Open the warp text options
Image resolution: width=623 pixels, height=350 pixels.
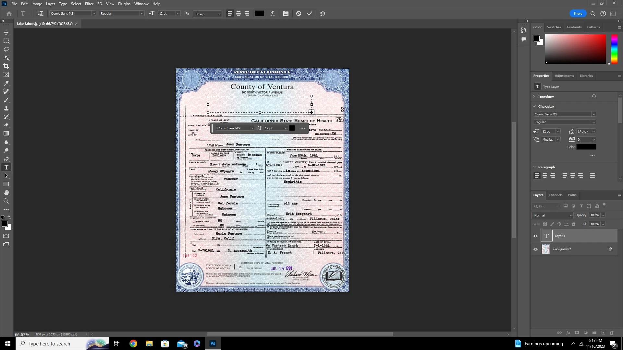[x=272, y=14]
